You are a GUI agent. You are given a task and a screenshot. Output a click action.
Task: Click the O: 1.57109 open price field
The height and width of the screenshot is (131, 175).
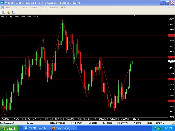[77, 123]
